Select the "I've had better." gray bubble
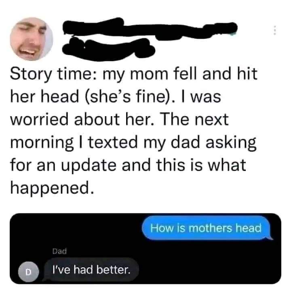 pyautogui.click(x=91, y=269)
